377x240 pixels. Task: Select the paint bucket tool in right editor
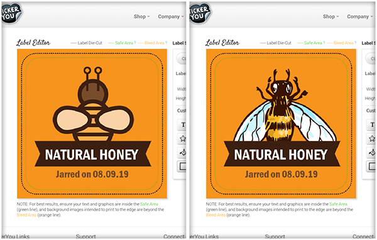pyautogui.click(x=371, y=152)
